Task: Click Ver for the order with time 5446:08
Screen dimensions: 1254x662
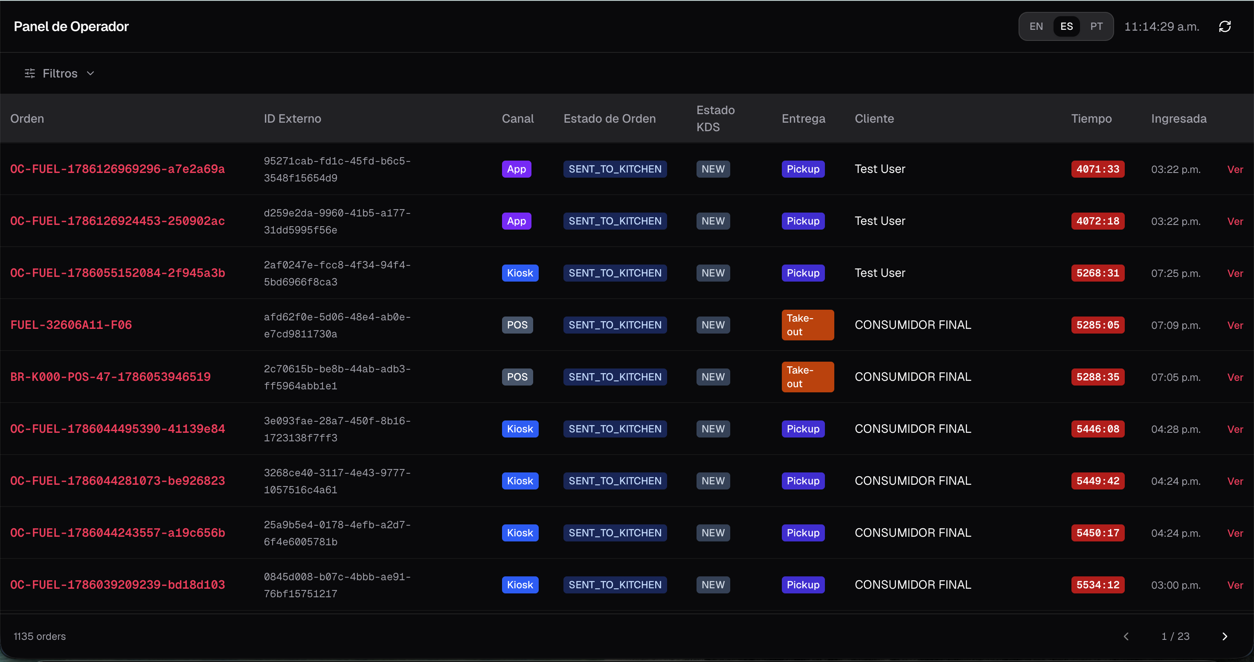Action: [x=1235, y=429]
